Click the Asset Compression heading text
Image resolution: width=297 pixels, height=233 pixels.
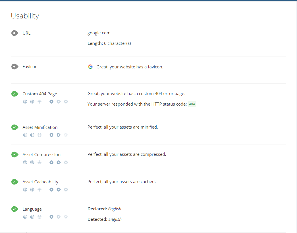point(41,155)
